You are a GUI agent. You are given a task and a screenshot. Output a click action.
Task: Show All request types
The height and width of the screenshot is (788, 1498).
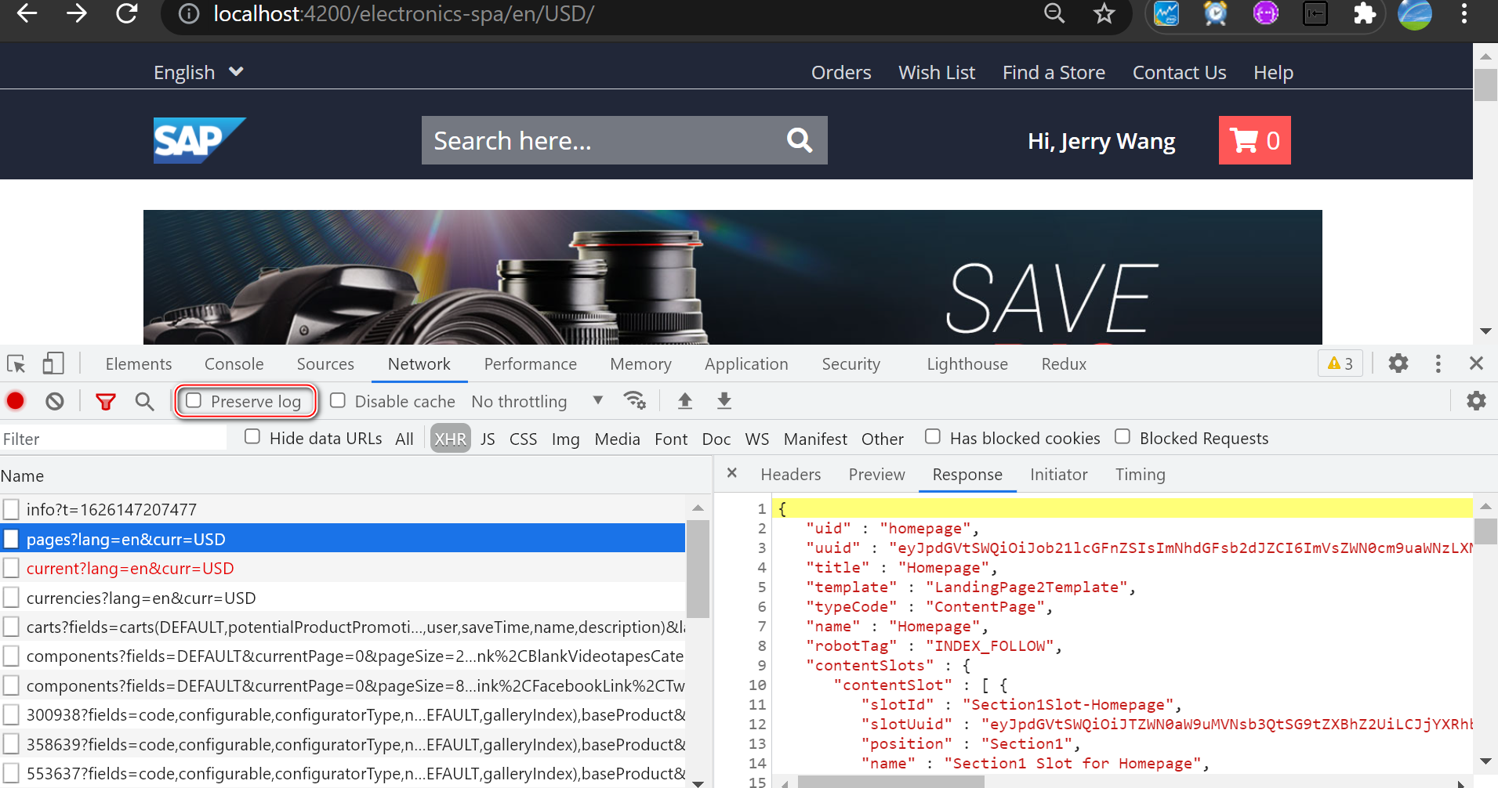(404, 439)
